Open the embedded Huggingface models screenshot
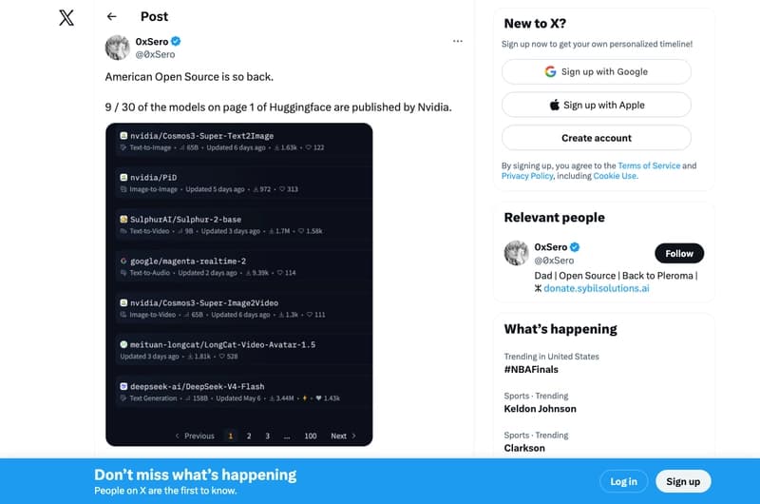The height and width of the screenshot is (504, 760). pos(239,284)
